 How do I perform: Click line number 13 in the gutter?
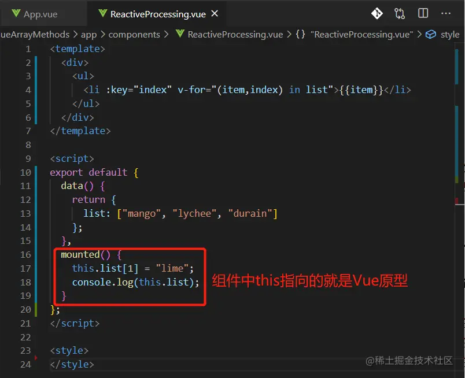pos(25,213)
